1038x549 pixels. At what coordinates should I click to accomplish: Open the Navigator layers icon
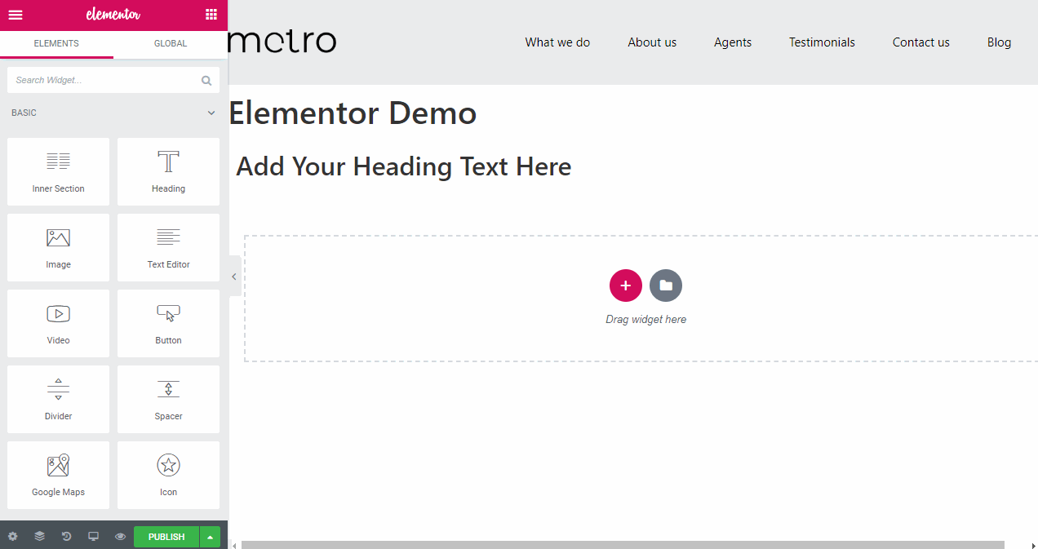click(x=39, y=537)
